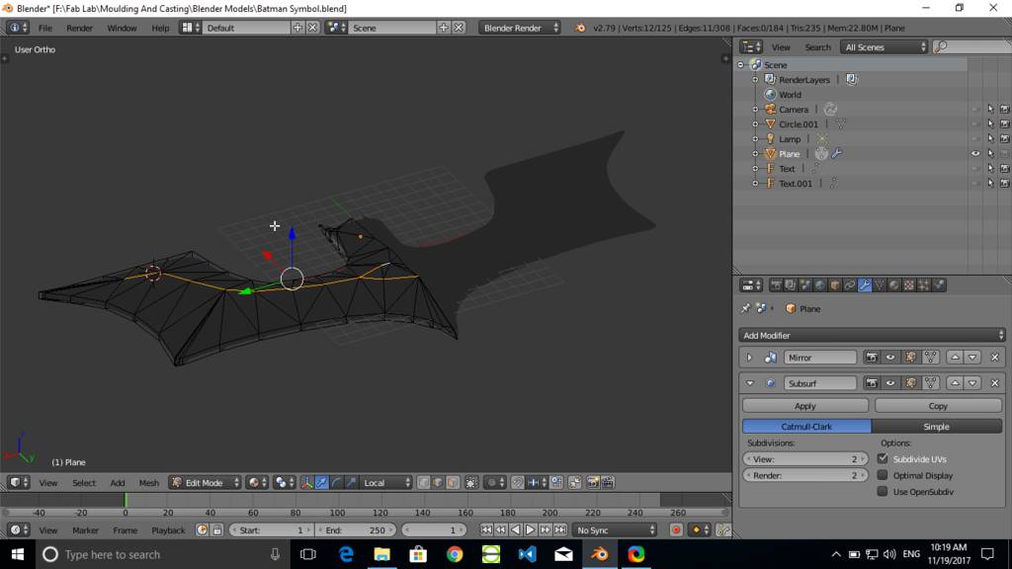The width and height of the screenshot is (1012, 569).
Task: Open the Render menu in top bar
Action: (x=79, y=28)
